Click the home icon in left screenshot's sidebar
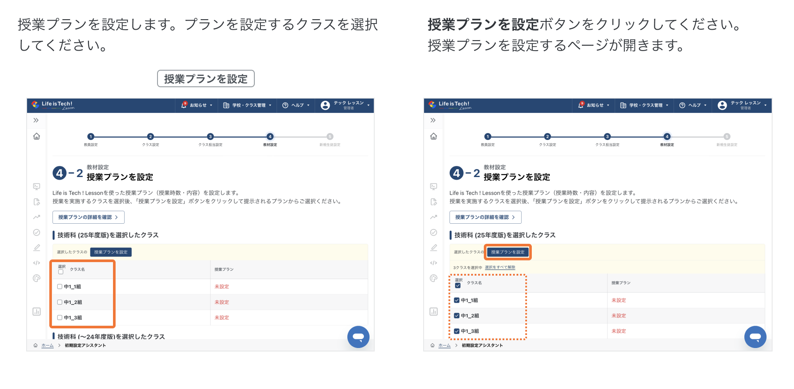The image size is (794, 389). [37, 136]
